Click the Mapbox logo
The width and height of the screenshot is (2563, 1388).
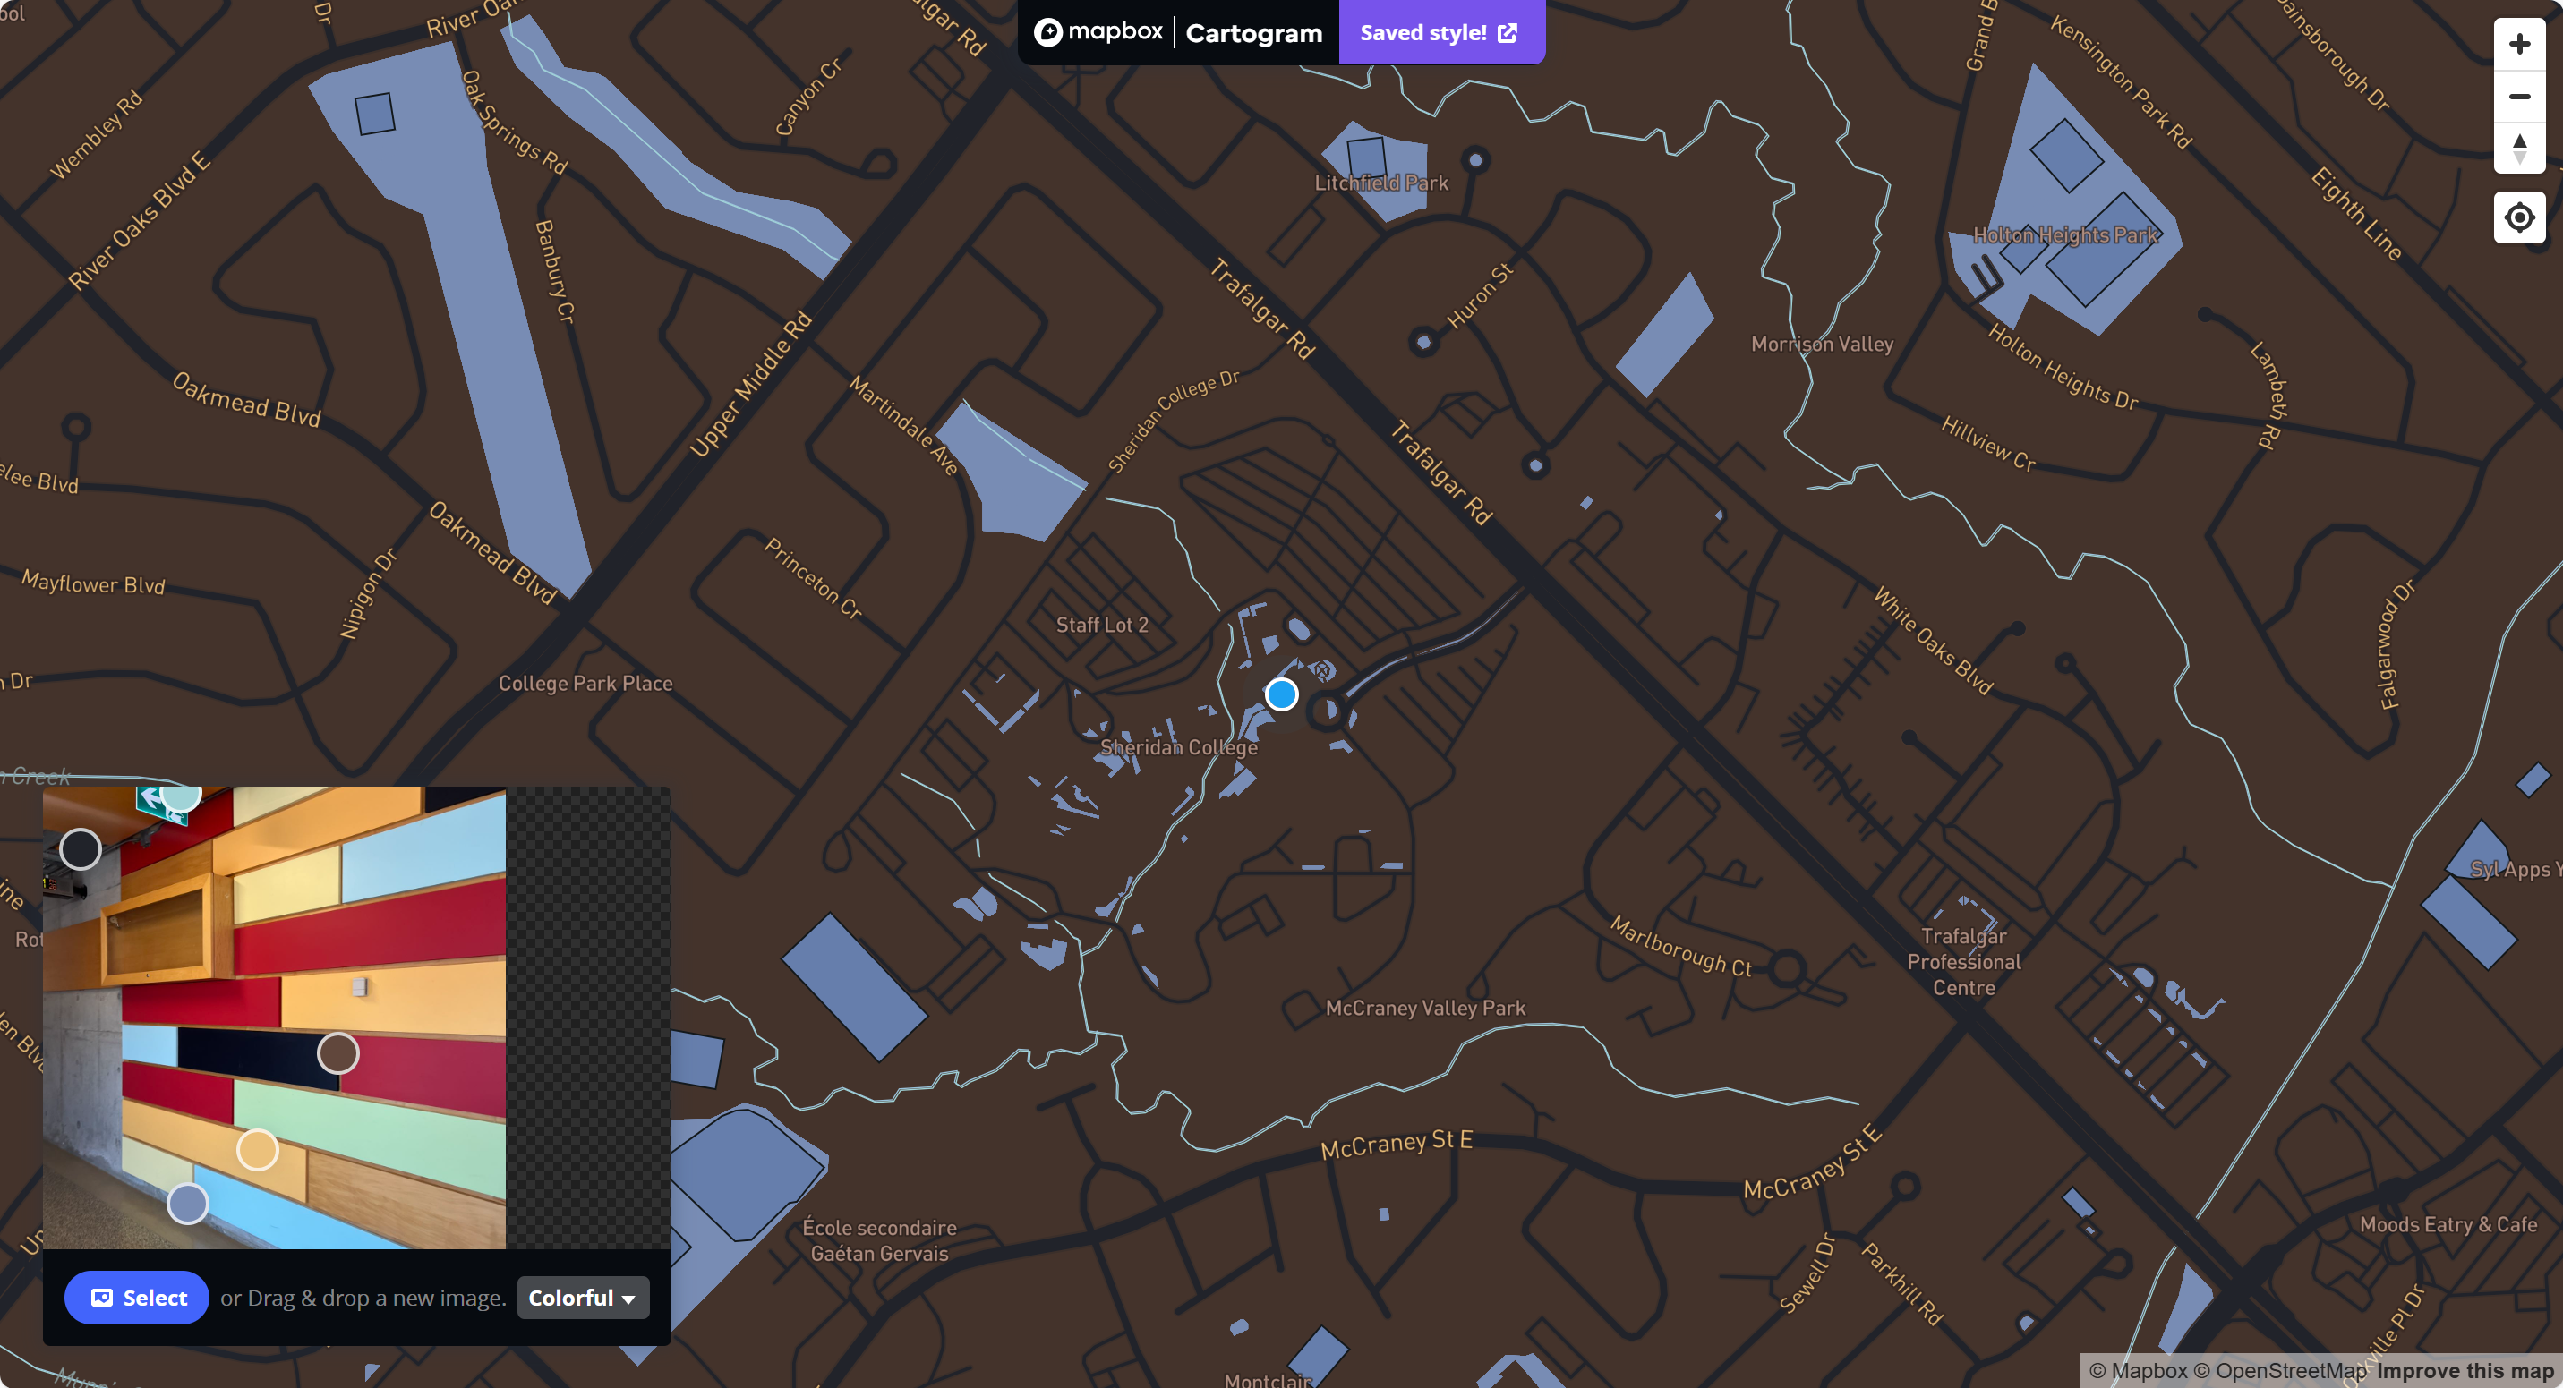point(1098,32)
